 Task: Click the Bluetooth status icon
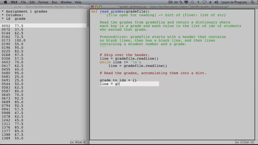pyautogui.click(x=198, y=2)
